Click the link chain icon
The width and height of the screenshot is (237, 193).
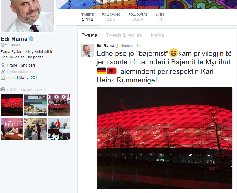(3, 71)
